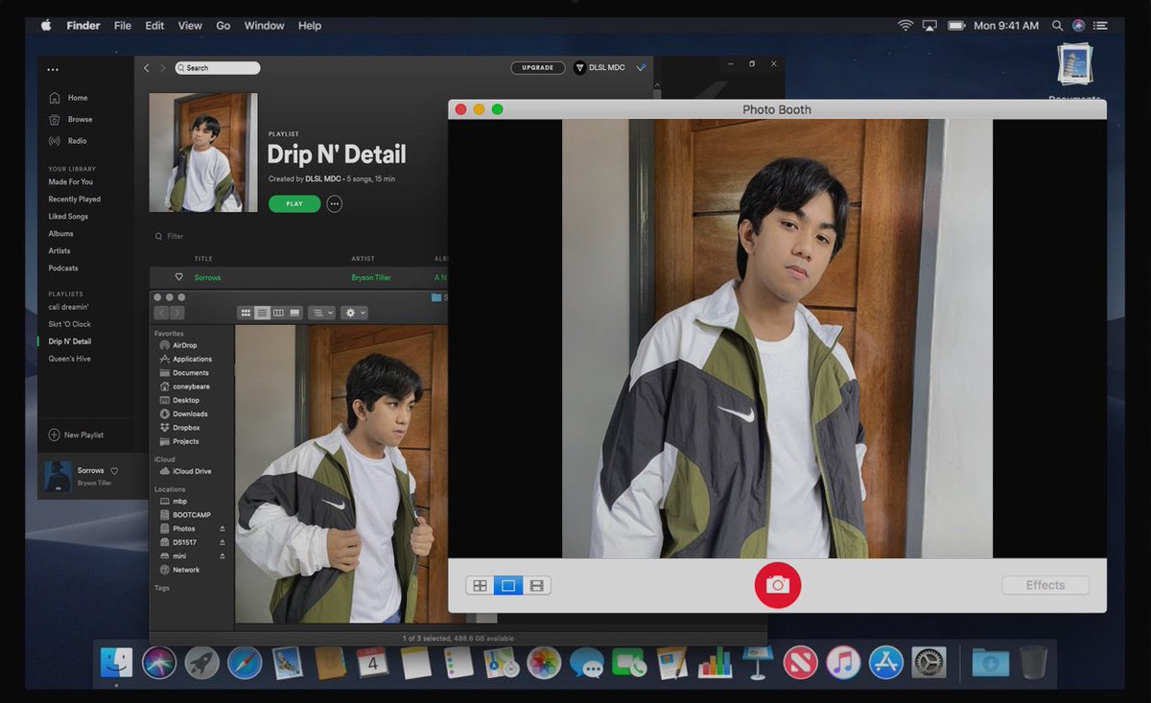This screenshot has width=1151, height=703.
Task: Open the Finder action gear dropdown
Action: pyautogui.click(x=354, y=313)
